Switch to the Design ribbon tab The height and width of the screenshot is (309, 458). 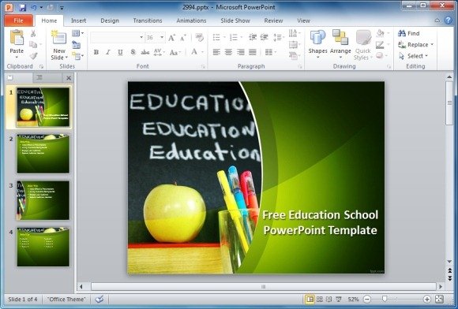110,20
